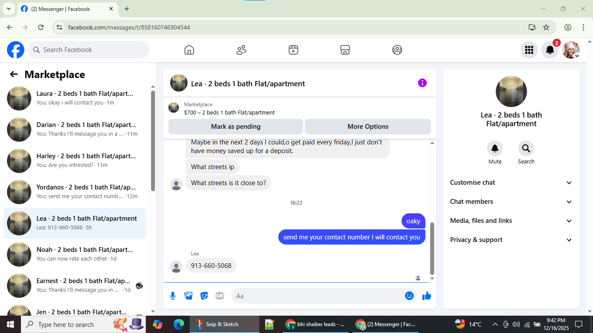Select the Messenger | Facebook browser tab

[x=67, y=9]
